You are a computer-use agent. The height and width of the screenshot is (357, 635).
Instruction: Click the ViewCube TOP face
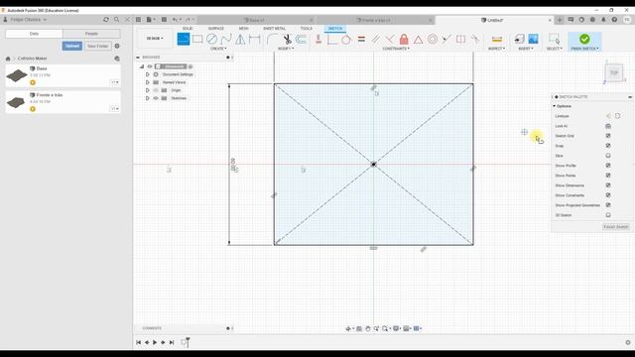[x=614, y=72]
